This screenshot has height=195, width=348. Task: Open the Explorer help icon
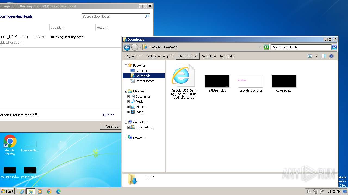pos(331,56)
